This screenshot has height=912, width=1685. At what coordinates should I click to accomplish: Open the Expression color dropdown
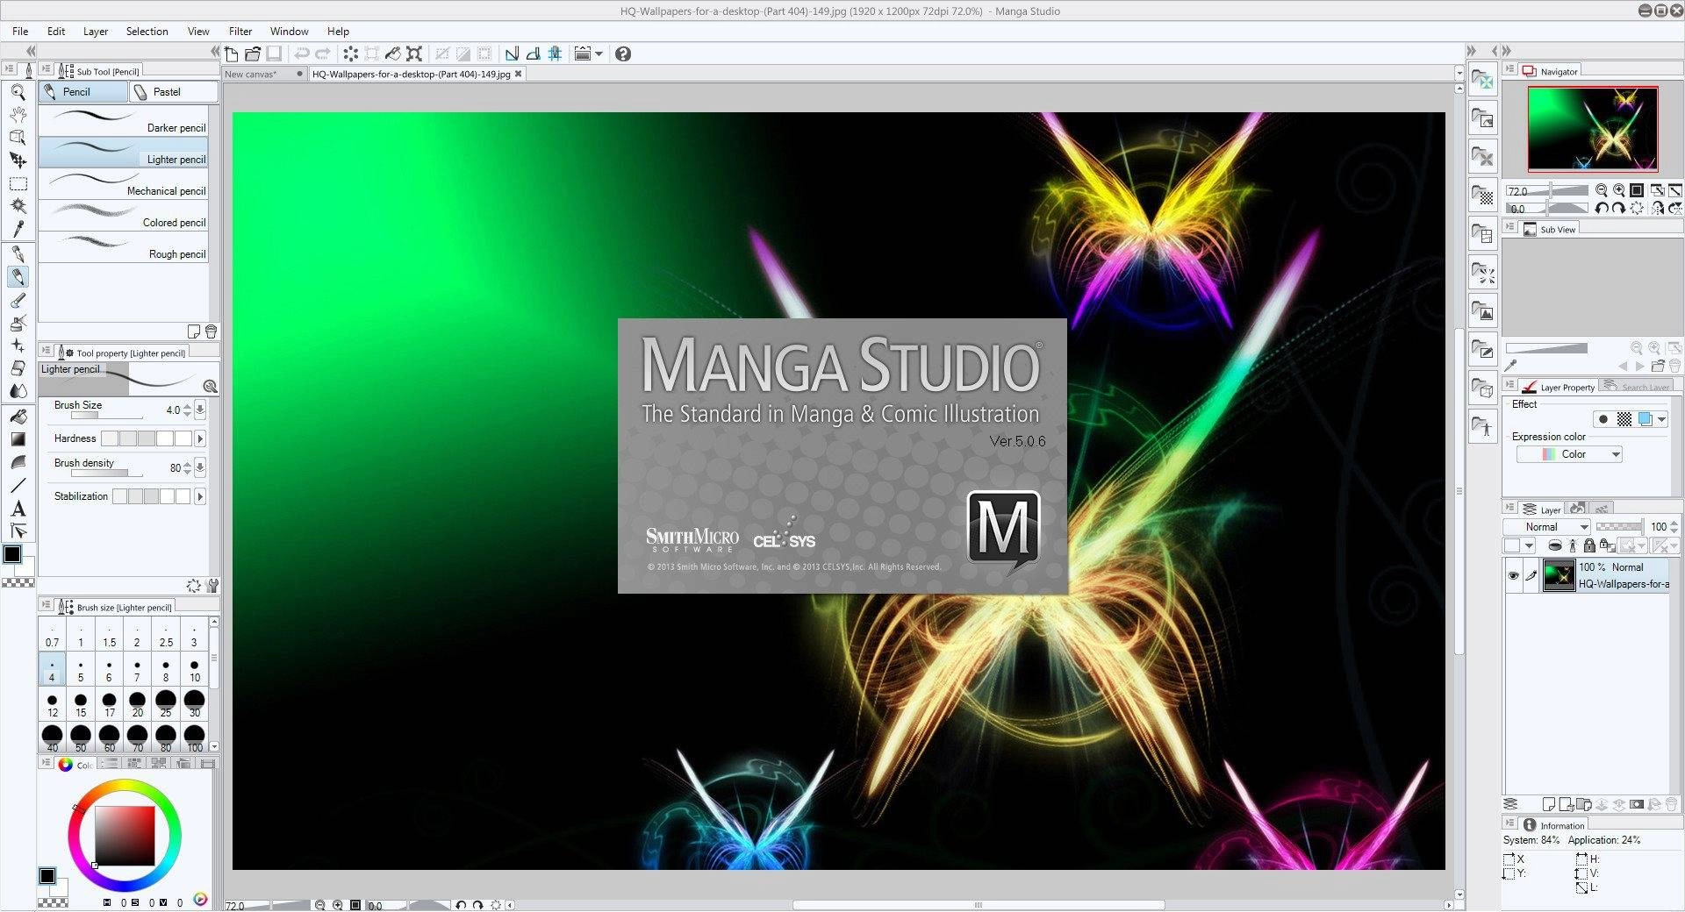(1569, 454)
